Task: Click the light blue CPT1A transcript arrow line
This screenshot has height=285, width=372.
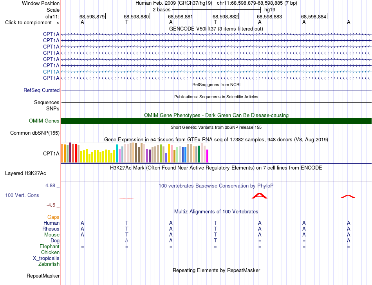Action: (x=217, y=72)
